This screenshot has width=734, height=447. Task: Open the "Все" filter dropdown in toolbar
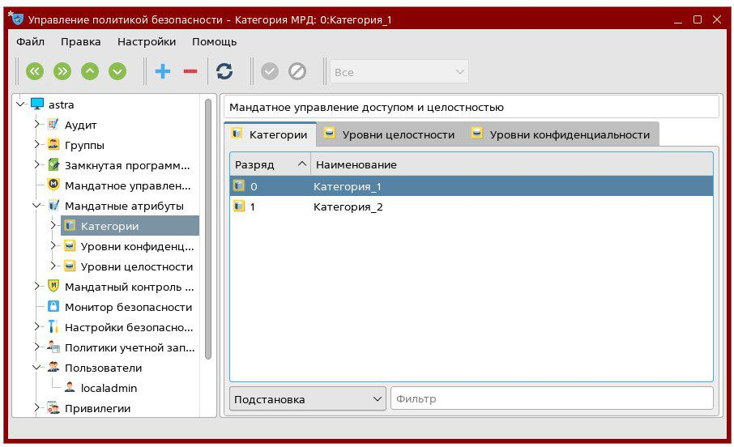coord(399,71)
